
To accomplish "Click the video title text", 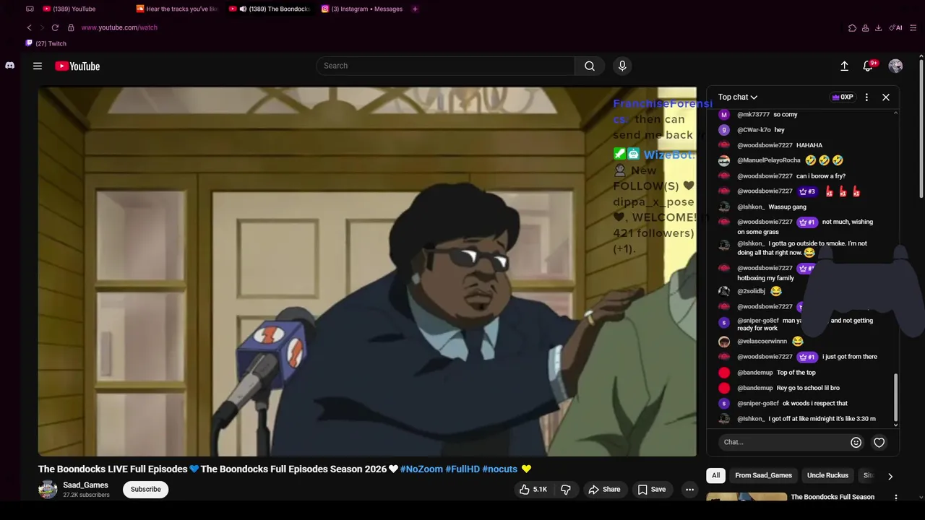I will [285, 469].
